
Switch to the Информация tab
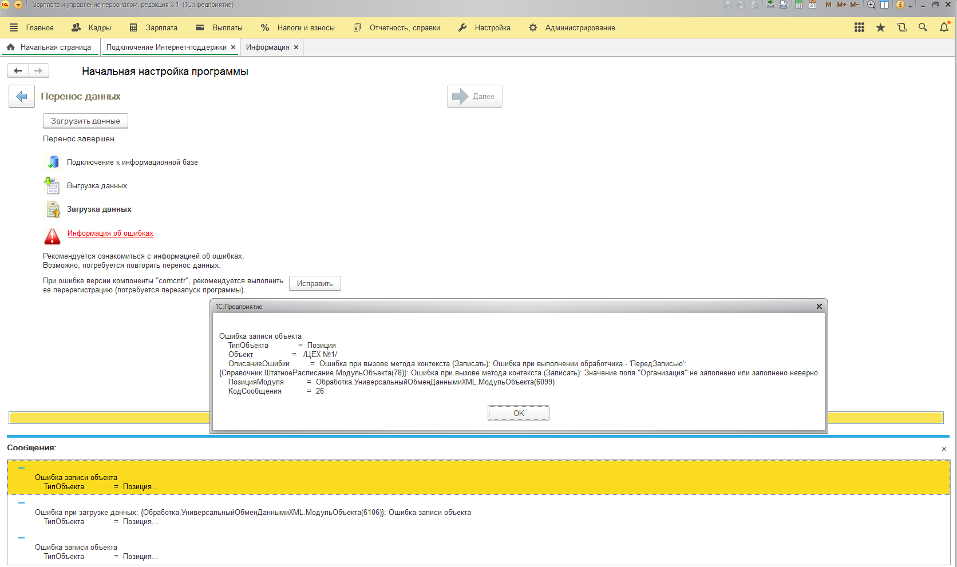click(267, 47)
